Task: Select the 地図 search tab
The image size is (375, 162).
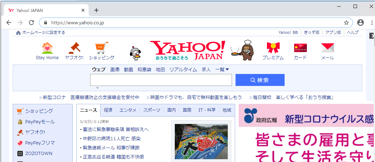Action: point(160,69)
